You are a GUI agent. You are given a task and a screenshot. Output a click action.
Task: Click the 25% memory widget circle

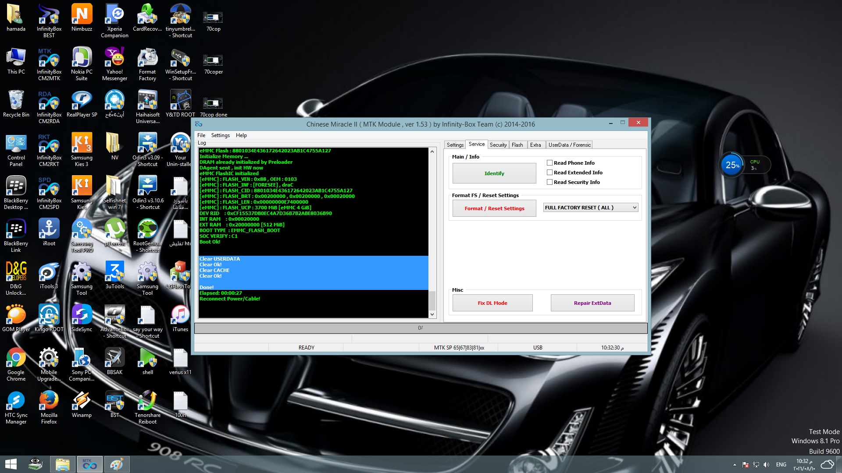pos(732,165)
